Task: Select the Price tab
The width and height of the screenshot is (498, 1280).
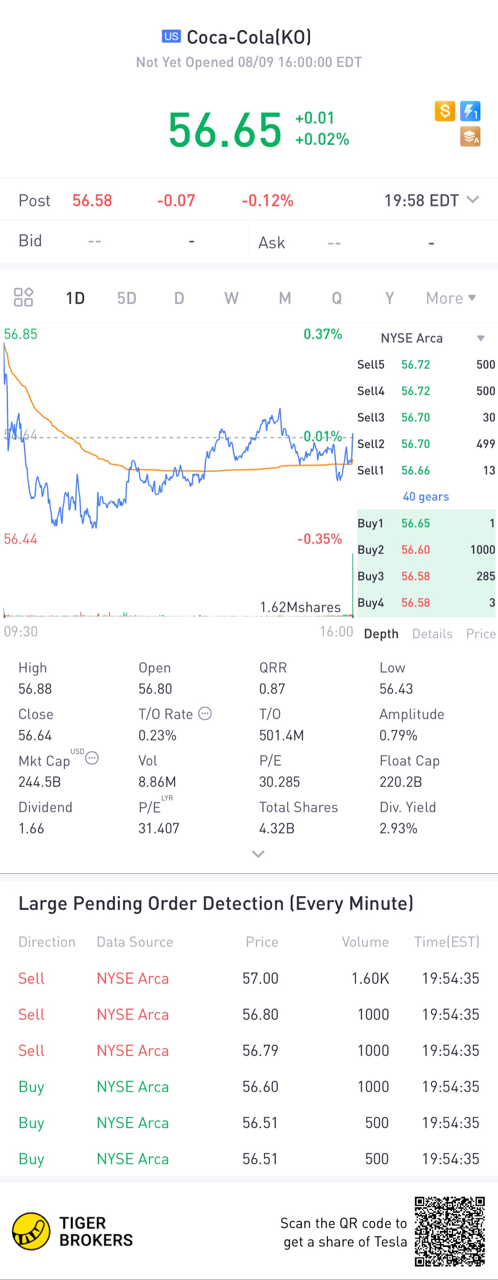Action: 480,634
